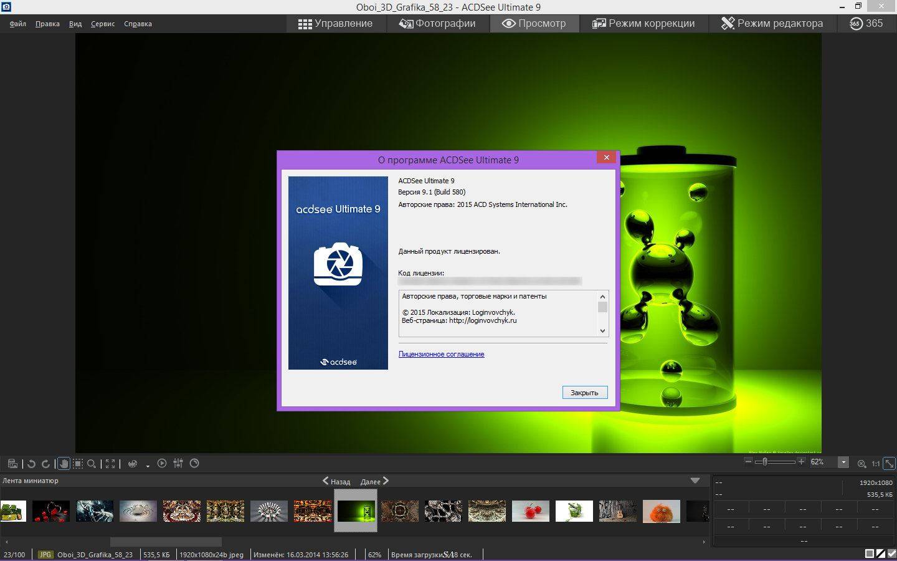Image resolution: width=897 pixels, height=561 pixels.
Task: Click the '23/100' counter in status bar
Action: pyautogui.click(x=14, y=554)
